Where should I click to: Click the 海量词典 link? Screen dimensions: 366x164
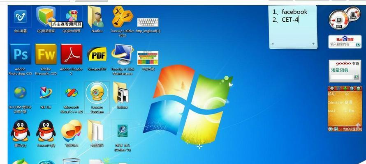pyautogui.click(x=339, y=70)
